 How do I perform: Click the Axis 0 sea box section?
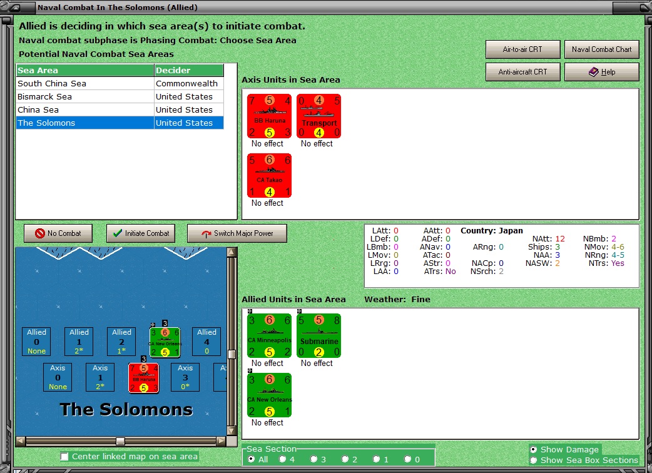coord(58,377)
